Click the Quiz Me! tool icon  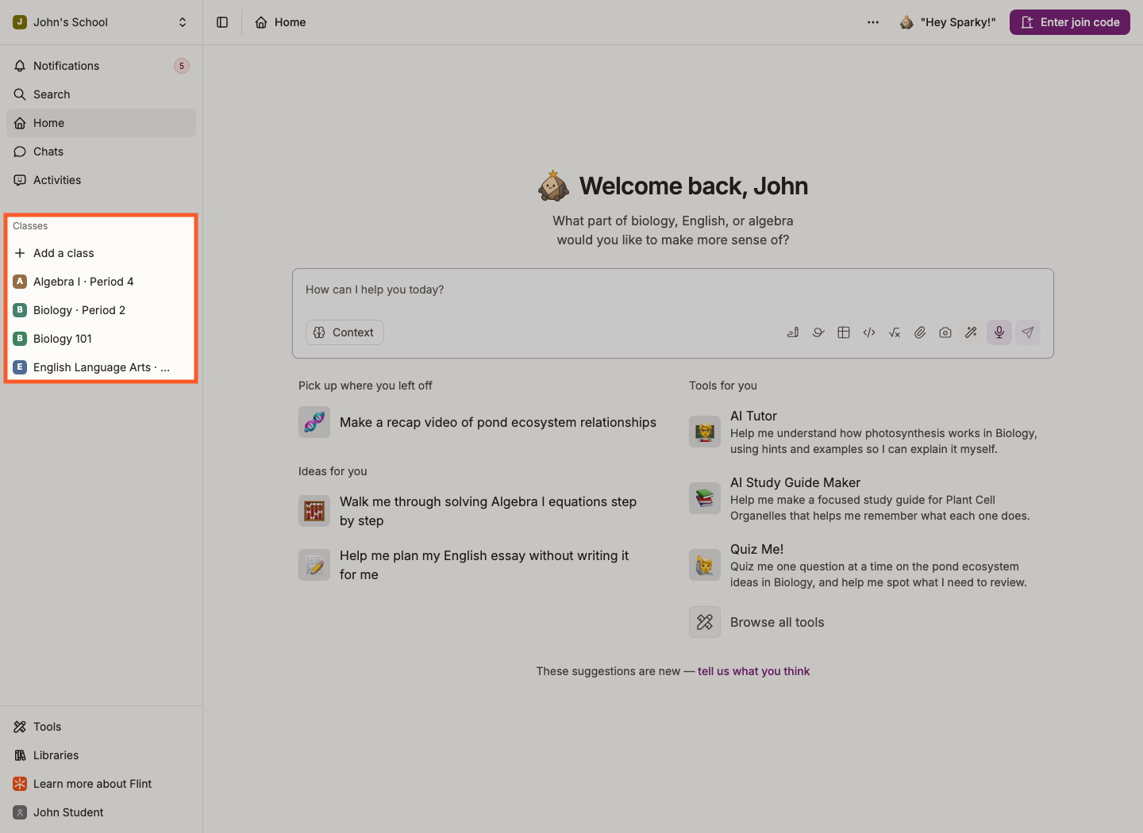point(705,565)
